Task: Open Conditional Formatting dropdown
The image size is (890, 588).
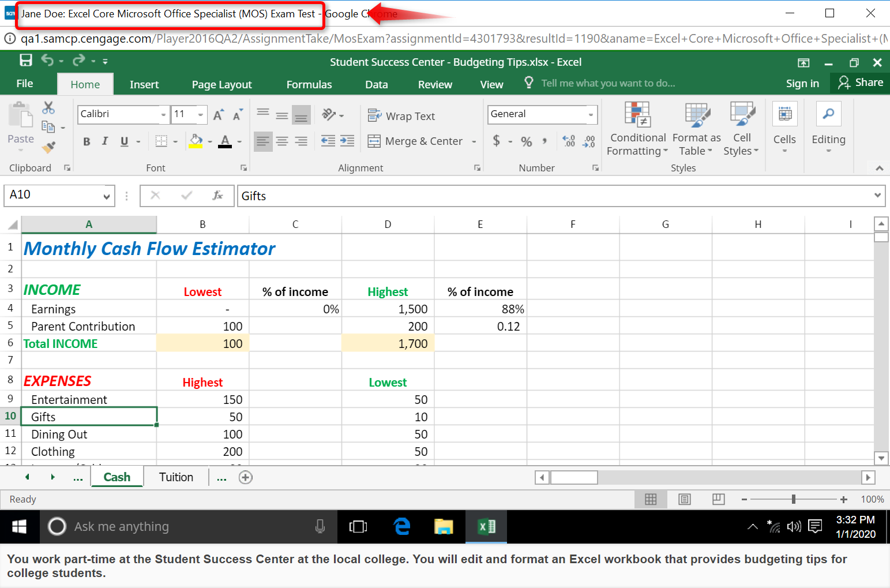Action: click(638, 129)
